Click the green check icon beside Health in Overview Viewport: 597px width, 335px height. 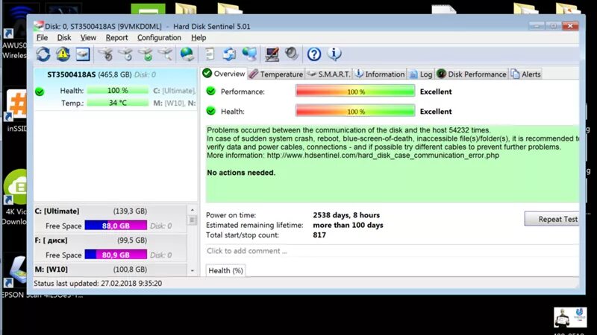pyautogui.click(x=210, y=111)
